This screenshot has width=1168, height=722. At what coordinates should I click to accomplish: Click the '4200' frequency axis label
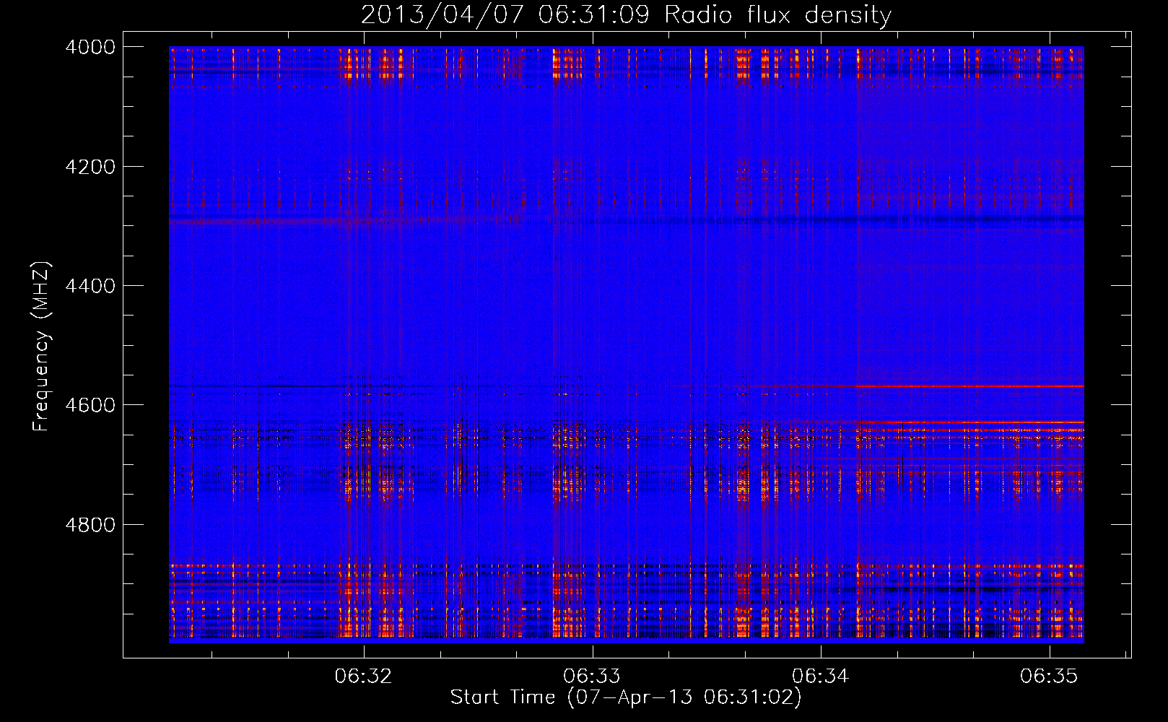click(90, 167)
